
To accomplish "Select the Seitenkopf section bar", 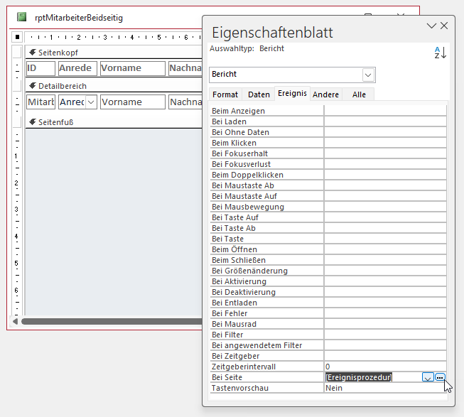I will 114,53.
